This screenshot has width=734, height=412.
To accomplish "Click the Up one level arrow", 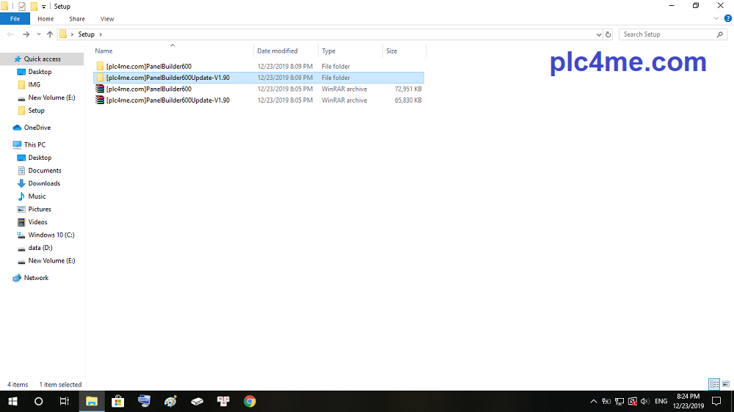I will pyautogui.click(x=50, y=34).
